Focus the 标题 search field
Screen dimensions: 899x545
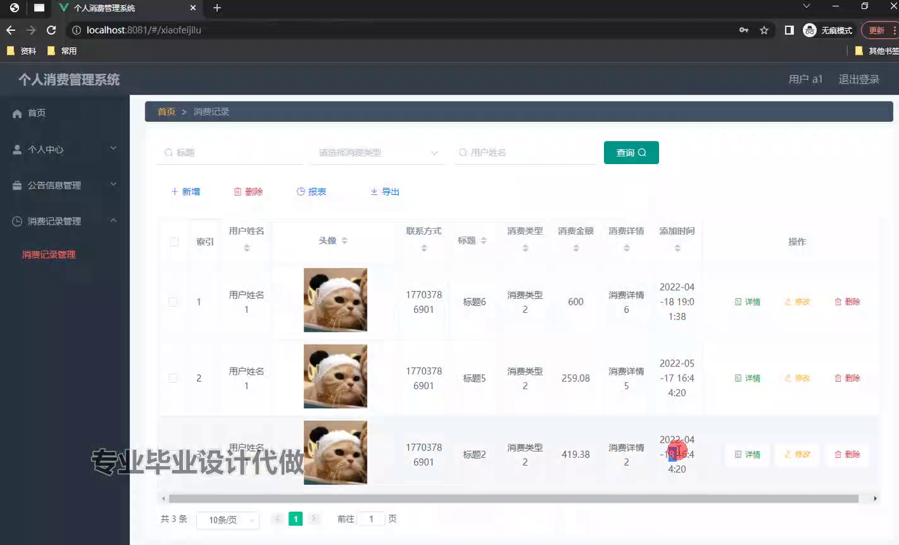(230, 153)
